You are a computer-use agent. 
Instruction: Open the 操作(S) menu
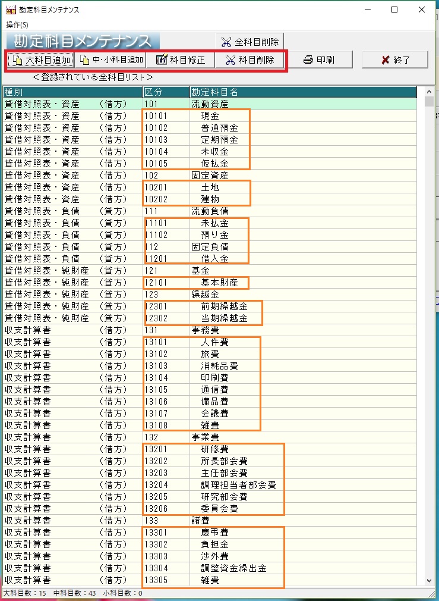(17, 24)
